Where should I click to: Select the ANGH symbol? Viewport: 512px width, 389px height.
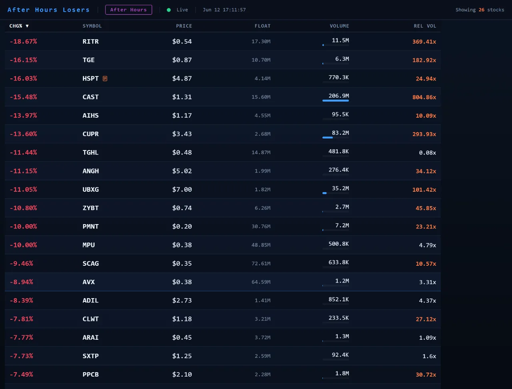[x=90, y=171]
